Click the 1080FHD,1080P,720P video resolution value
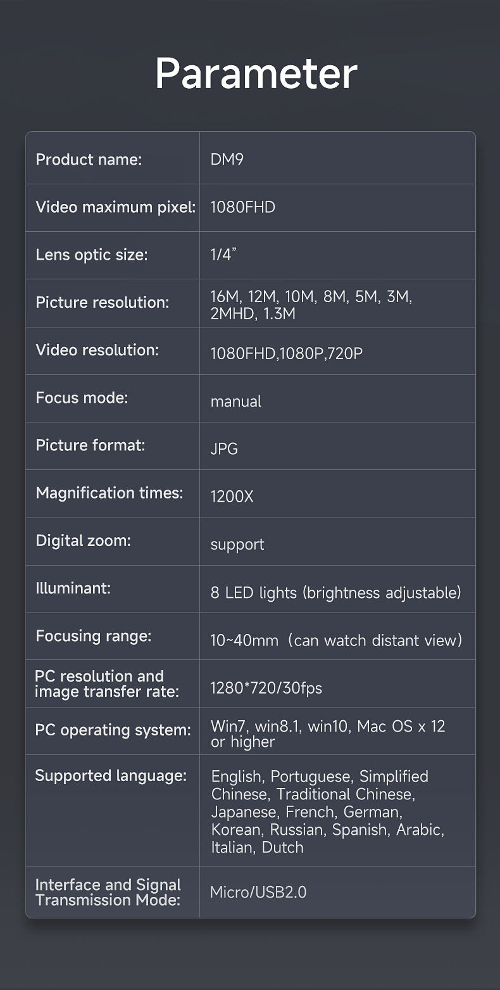500x990 pixels. pos(286,353)
